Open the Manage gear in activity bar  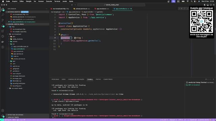pyautogui.click(x=3, y=116)
